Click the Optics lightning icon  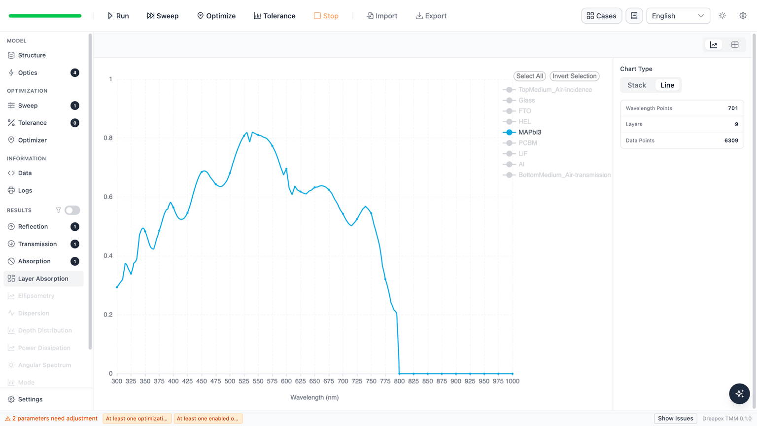tap(11, 72)
